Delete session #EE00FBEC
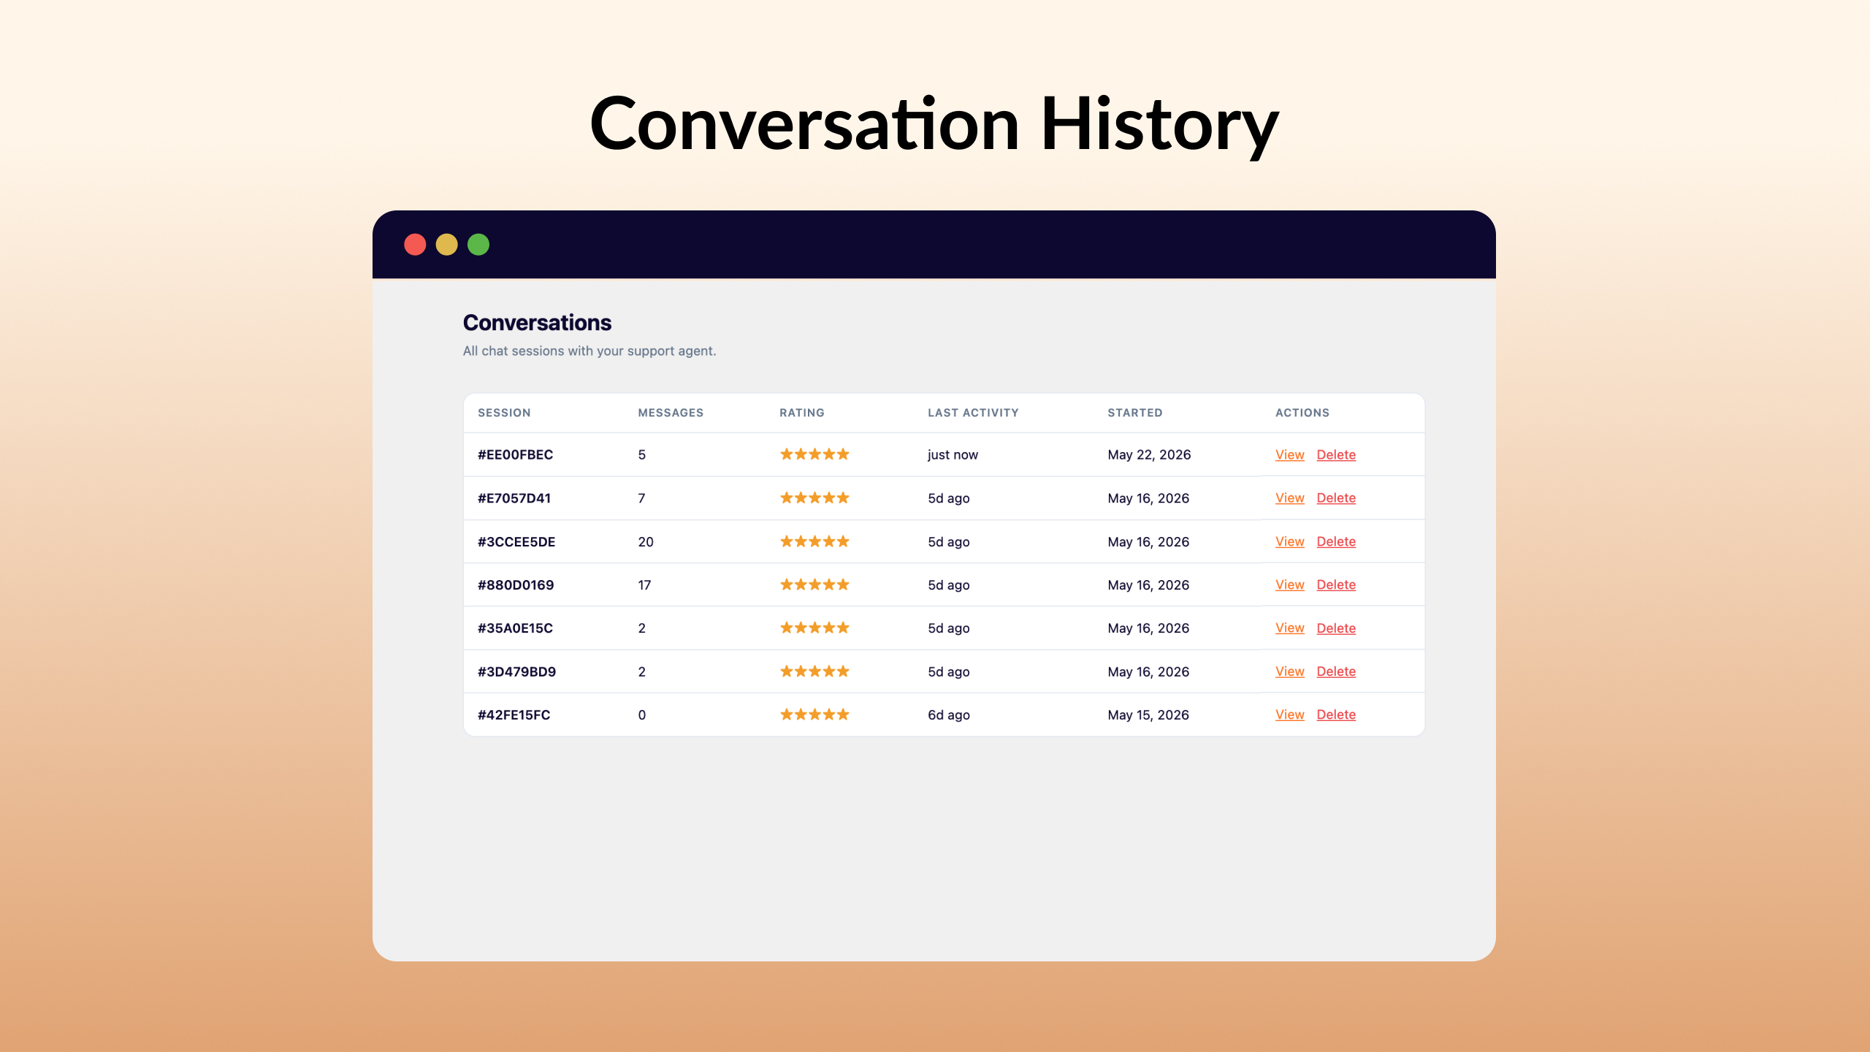 tap(1336, 454)
